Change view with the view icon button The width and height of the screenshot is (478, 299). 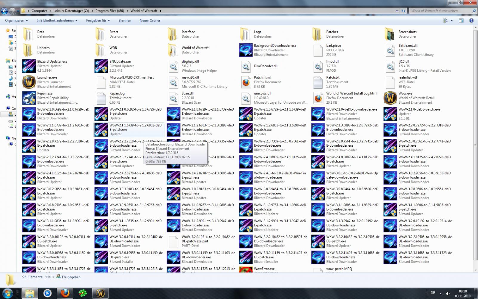point(446,20)
